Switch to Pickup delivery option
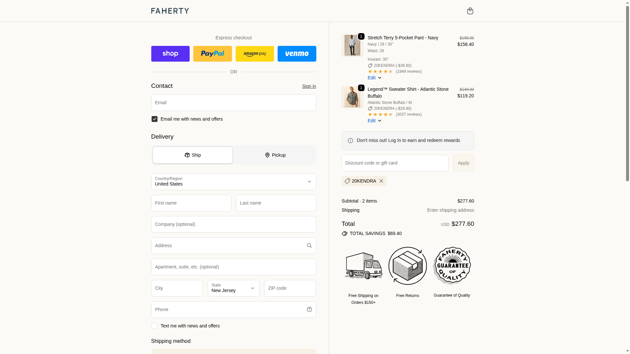 [x=275, y=155]
